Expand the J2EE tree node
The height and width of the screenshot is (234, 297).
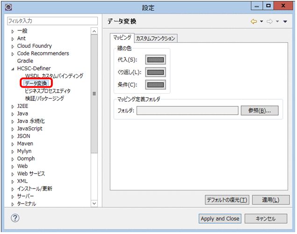(x=13, y=107)
